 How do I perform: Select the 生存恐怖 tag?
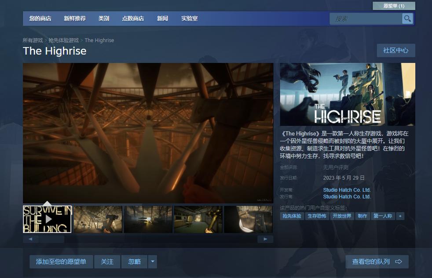317,216
